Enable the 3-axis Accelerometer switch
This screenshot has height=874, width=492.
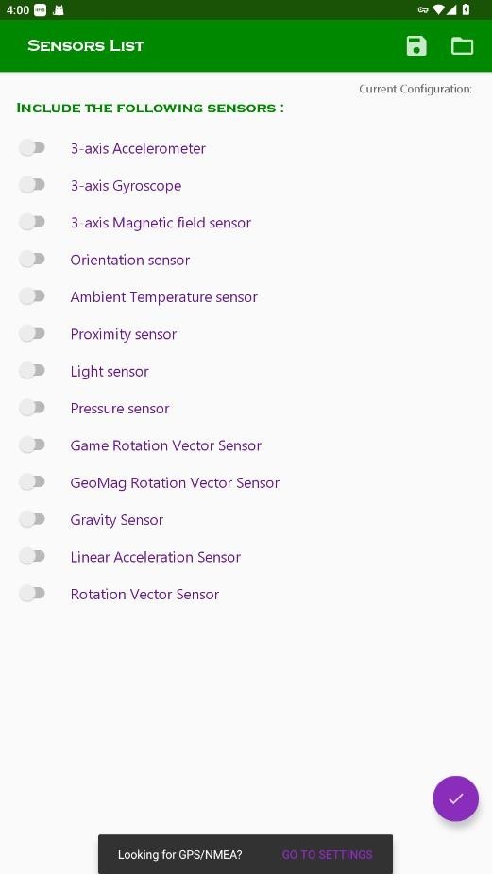pyautogui.click(x=32, y=147)
